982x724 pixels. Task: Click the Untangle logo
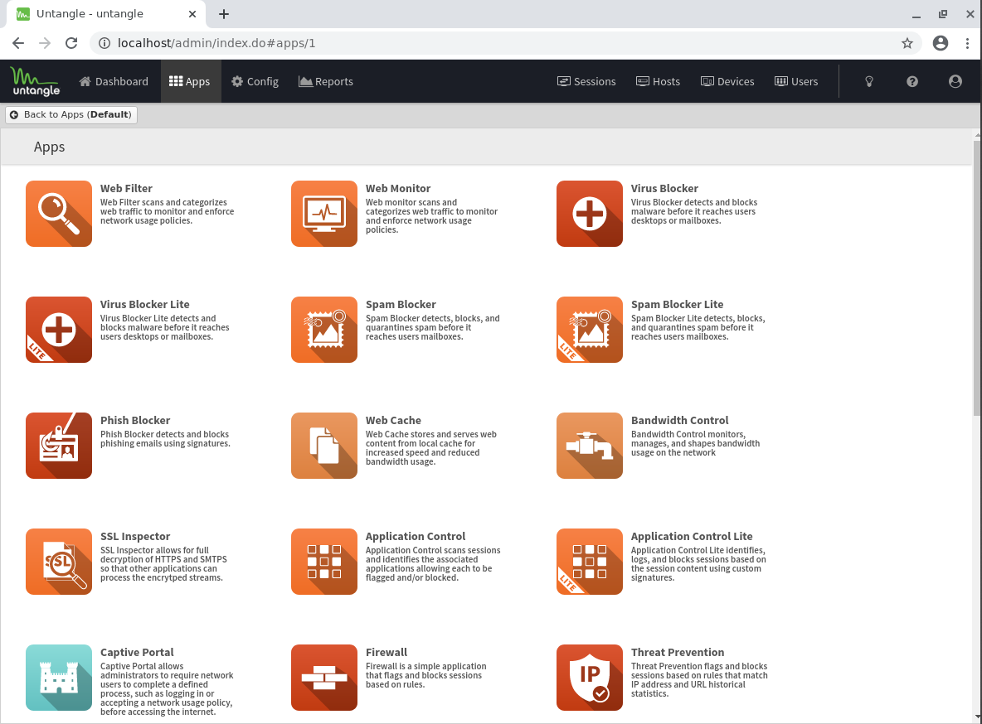35,81
